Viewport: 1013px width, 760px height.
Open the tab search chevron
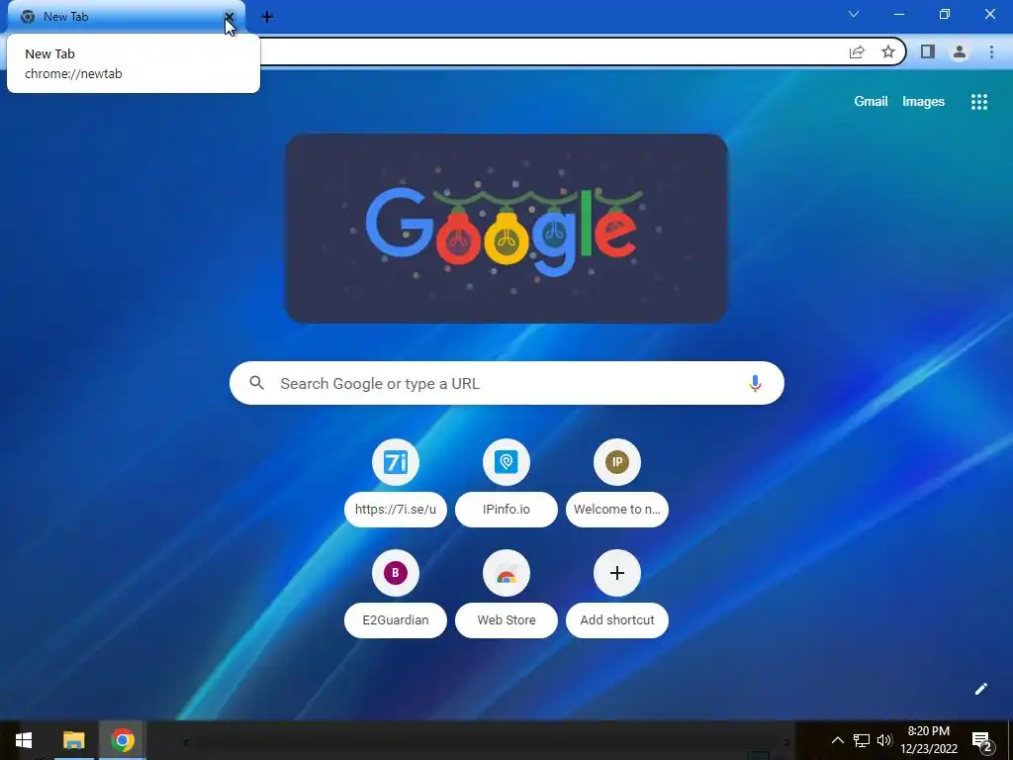854,14
